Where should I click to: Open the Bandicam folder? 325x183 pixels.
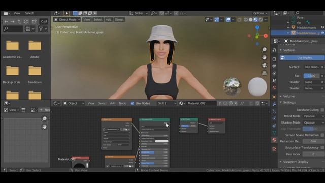coord(35,74)
